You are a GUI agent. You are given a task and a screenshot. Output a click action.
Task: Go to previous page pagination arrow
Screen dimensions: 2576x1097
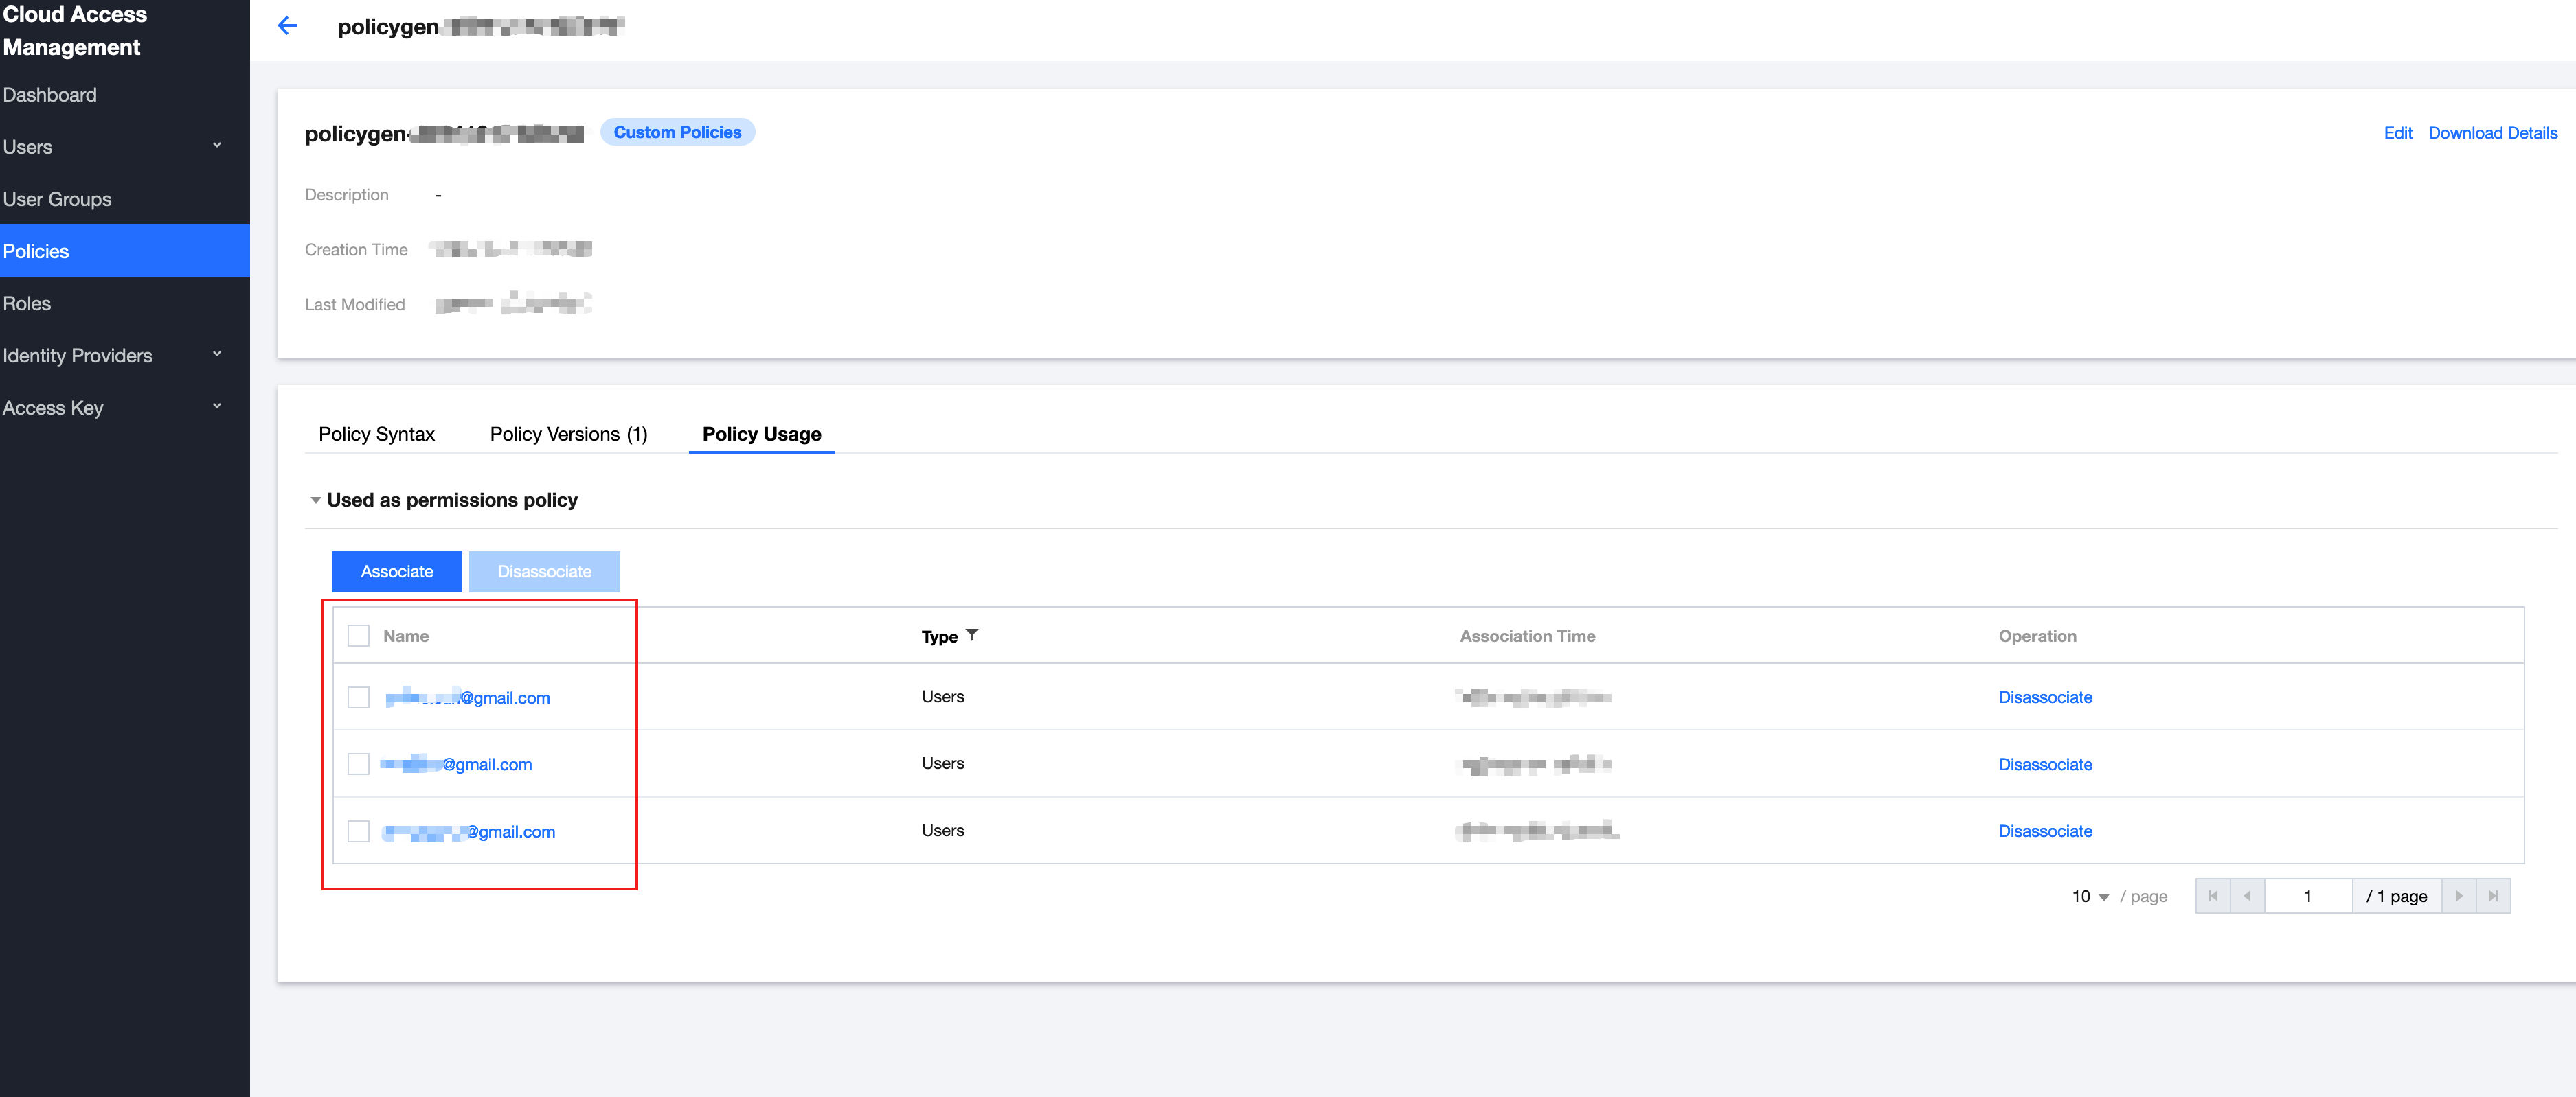coord(2247,896)
